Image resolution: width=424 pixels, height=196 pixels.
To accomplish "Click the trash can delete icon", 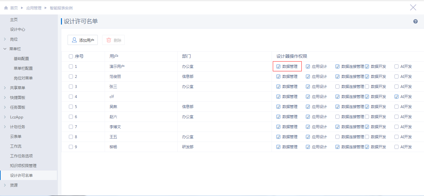I will [x=109, y=40].
